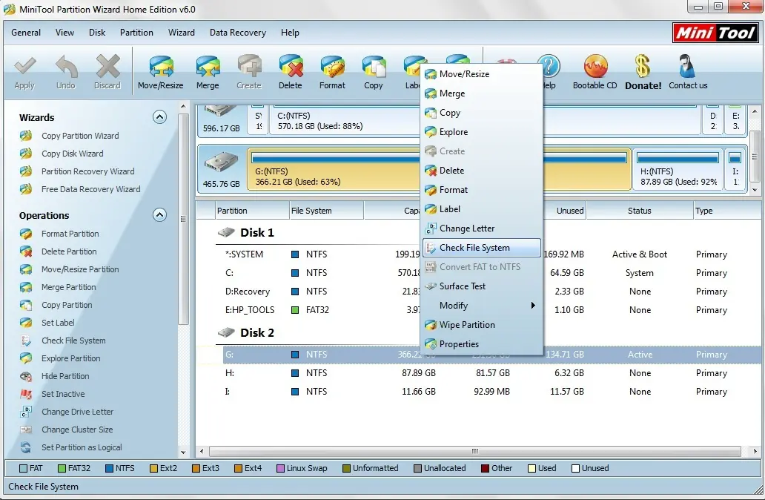Choose Move/Resize Partition in Operations panel

coord(80,269)
